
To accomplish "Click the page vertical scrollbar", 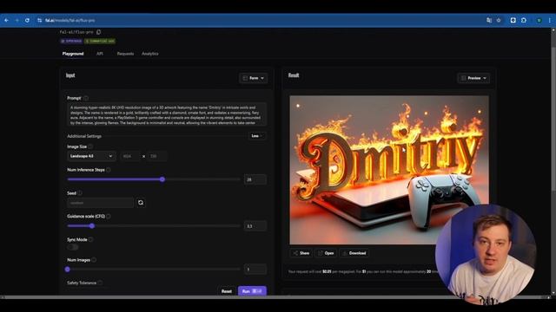I will point(553,120).
